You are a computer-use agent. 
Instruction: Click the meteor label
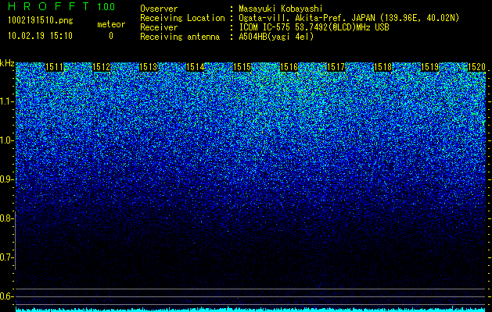point(111,24)
